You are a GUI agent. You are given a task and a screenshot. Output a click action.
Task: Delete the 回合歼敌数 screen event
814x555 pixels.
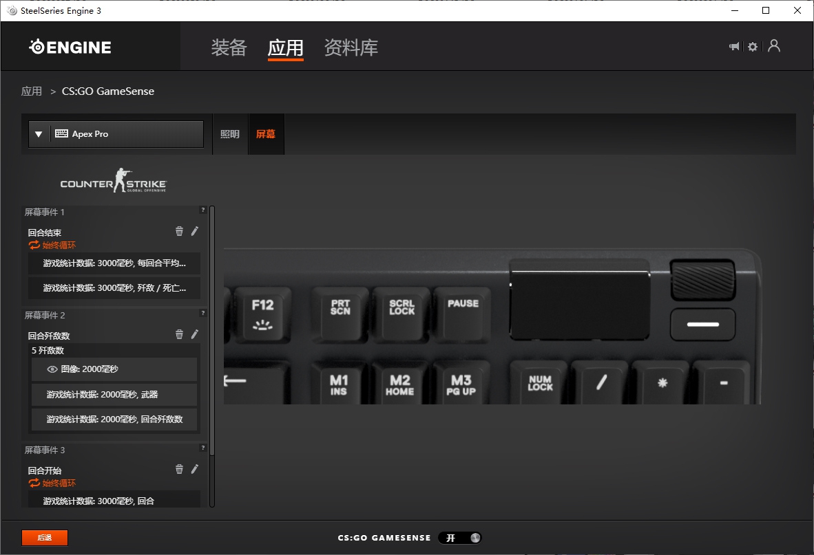click(179, 334)
